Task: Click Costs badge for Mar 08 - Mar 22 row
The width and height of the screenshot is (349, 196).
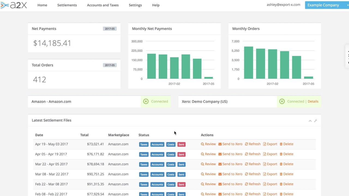Action: tap(171, 174)
